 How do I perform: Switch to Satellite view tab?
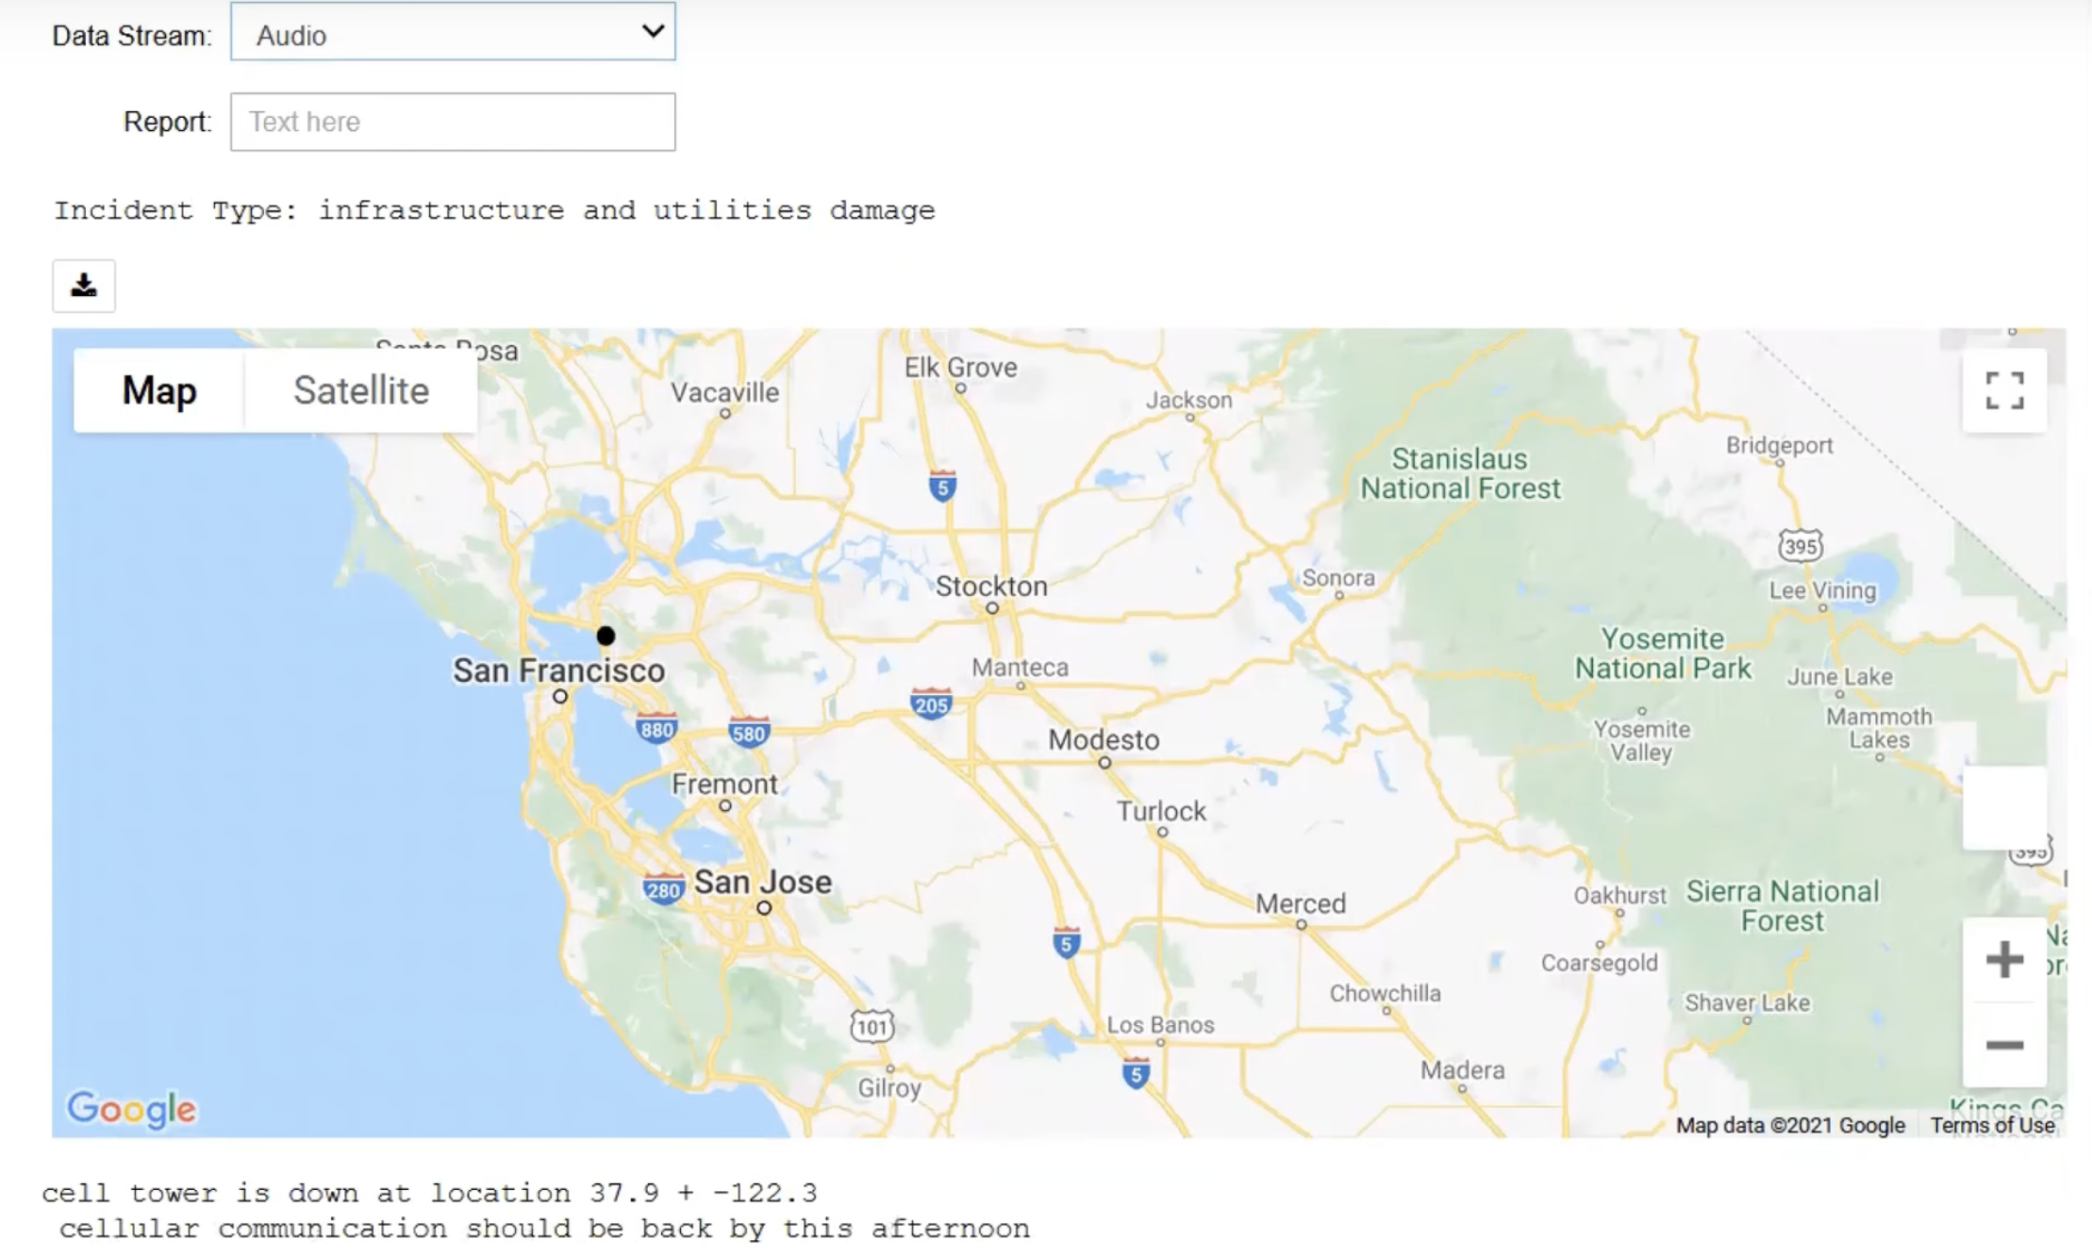(x=361, y=390)
